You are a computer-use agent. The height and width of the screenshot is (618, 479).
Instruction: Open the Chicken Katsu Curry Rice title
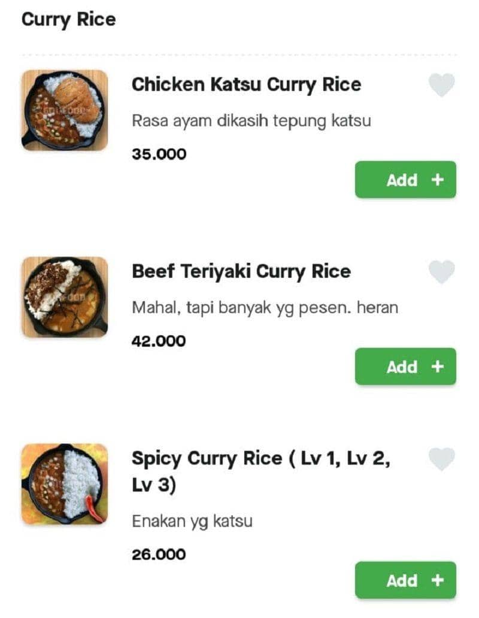click(246, 84)
